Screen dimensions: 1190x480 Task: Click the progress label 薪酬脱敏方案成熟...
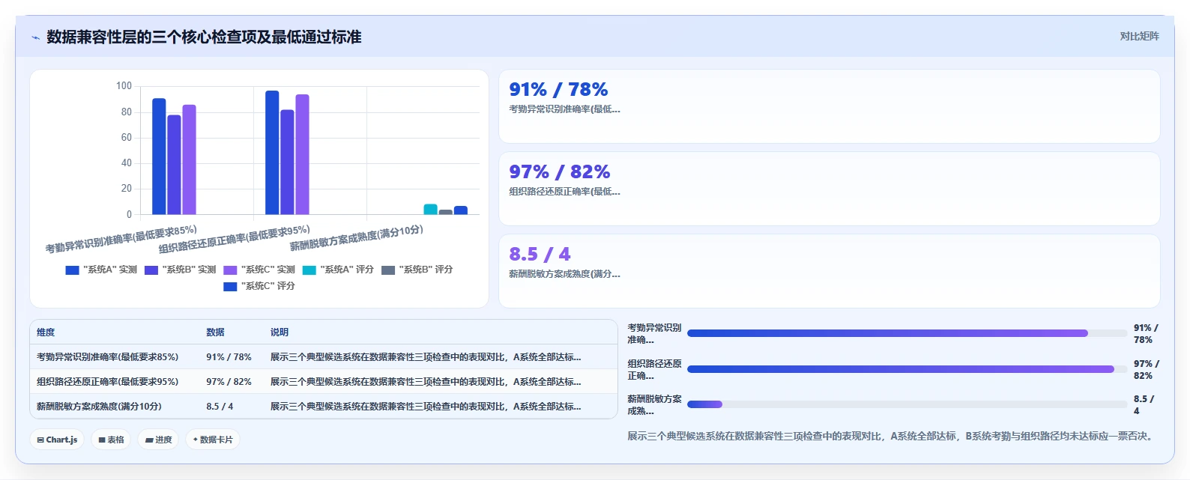654,404
